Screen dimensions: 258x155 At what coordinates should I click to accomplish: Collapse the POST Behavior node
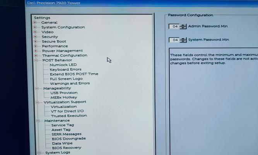36,60
